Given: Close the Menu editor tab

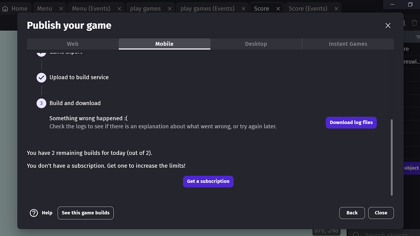Looking at the screenshot, I should [x=61, y=9].
